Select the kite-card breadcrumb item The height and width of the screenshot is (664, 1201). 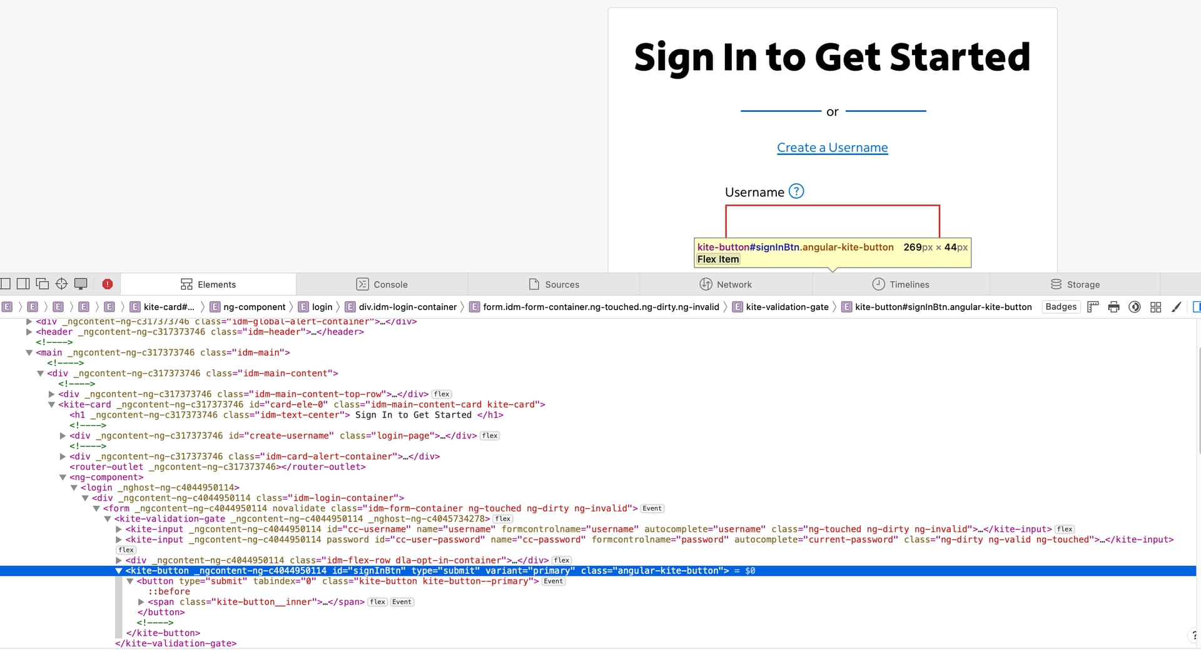tap(163, 307)
